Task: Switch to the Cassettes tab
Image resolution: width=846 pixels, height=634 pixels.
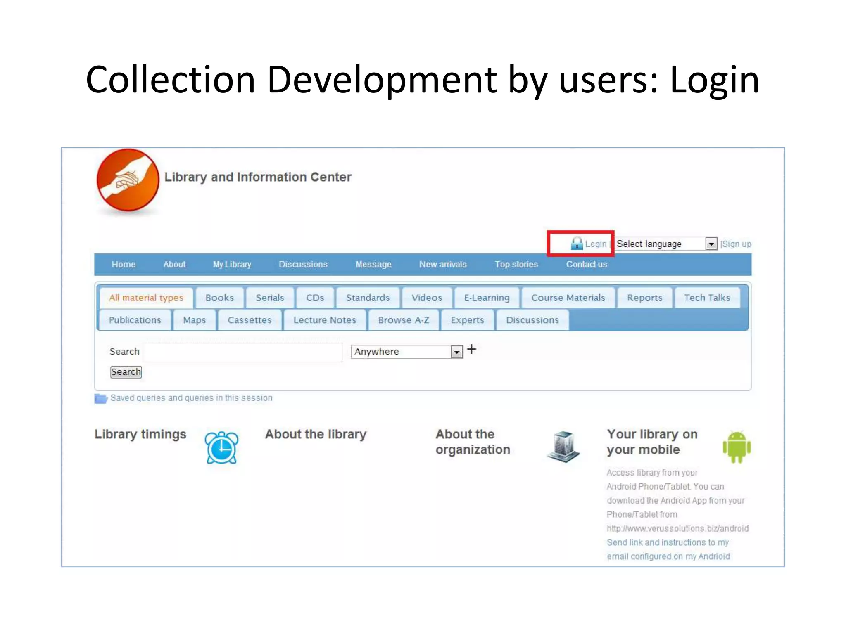Action: click(250, 320)
